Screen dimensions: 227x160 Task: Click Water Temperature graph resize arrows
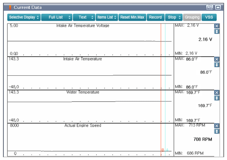pos(217,98)
